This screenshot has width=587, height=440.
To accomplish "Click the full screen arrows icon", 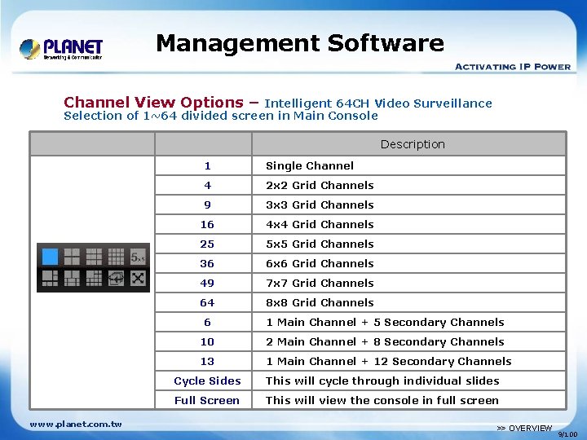I will pos(138,279).
